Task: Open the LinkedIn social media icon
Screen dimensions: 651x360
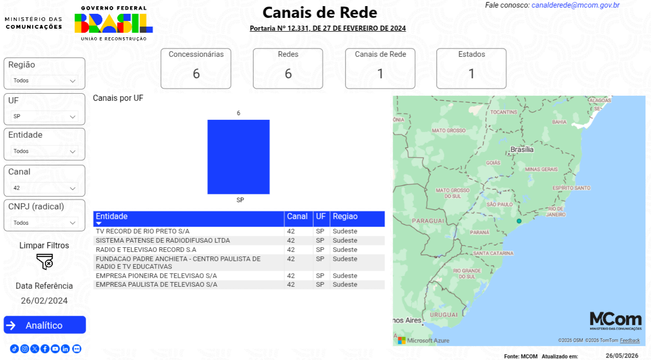Action: (x=66, y=349)
